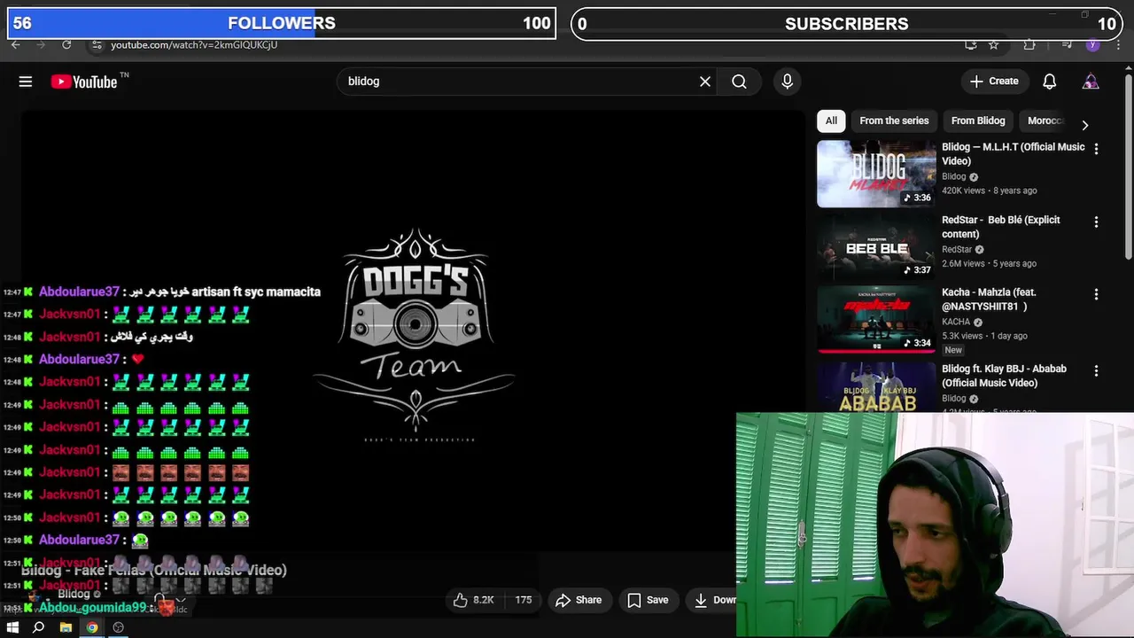Start voice search with the microphone icon
This screenshot has width=1134, height=638.
(x=787, y=82)
